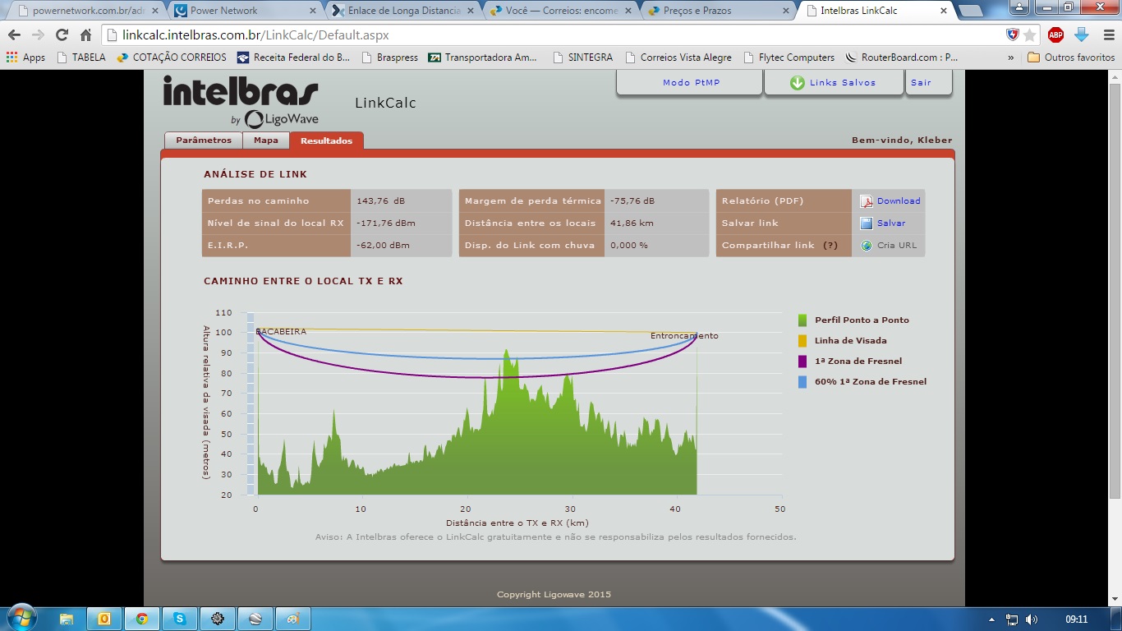
Task: Click the clock in system tray
Action: 1076,619
